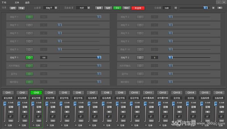
Task: Mute CH14 with its speaker icon
Action: pos(194,112)
